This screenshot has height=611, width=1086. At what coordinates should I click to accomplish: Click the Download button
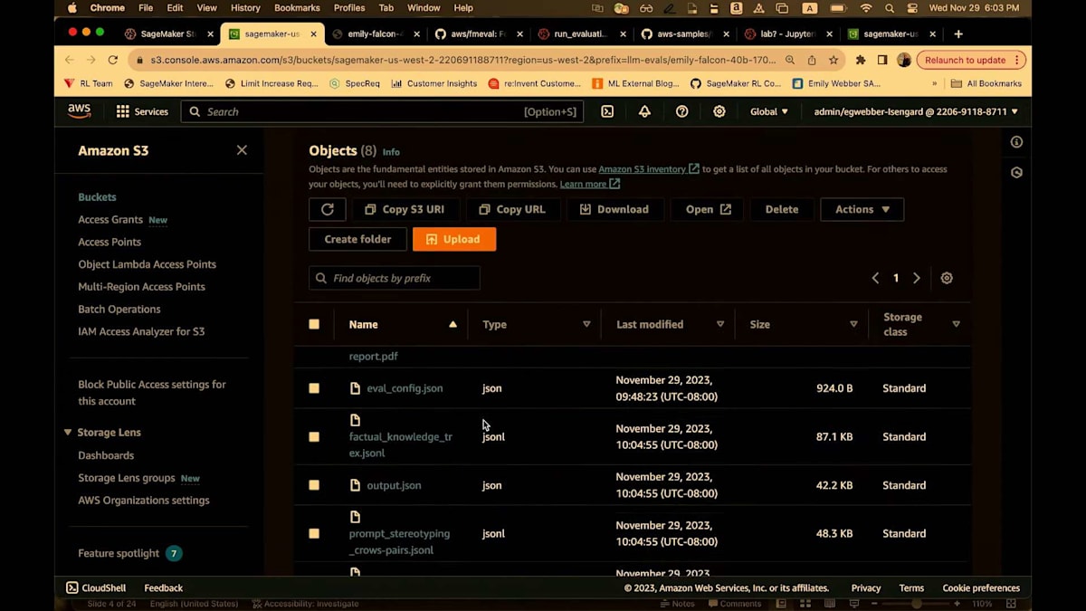click(x=614, y=209)
